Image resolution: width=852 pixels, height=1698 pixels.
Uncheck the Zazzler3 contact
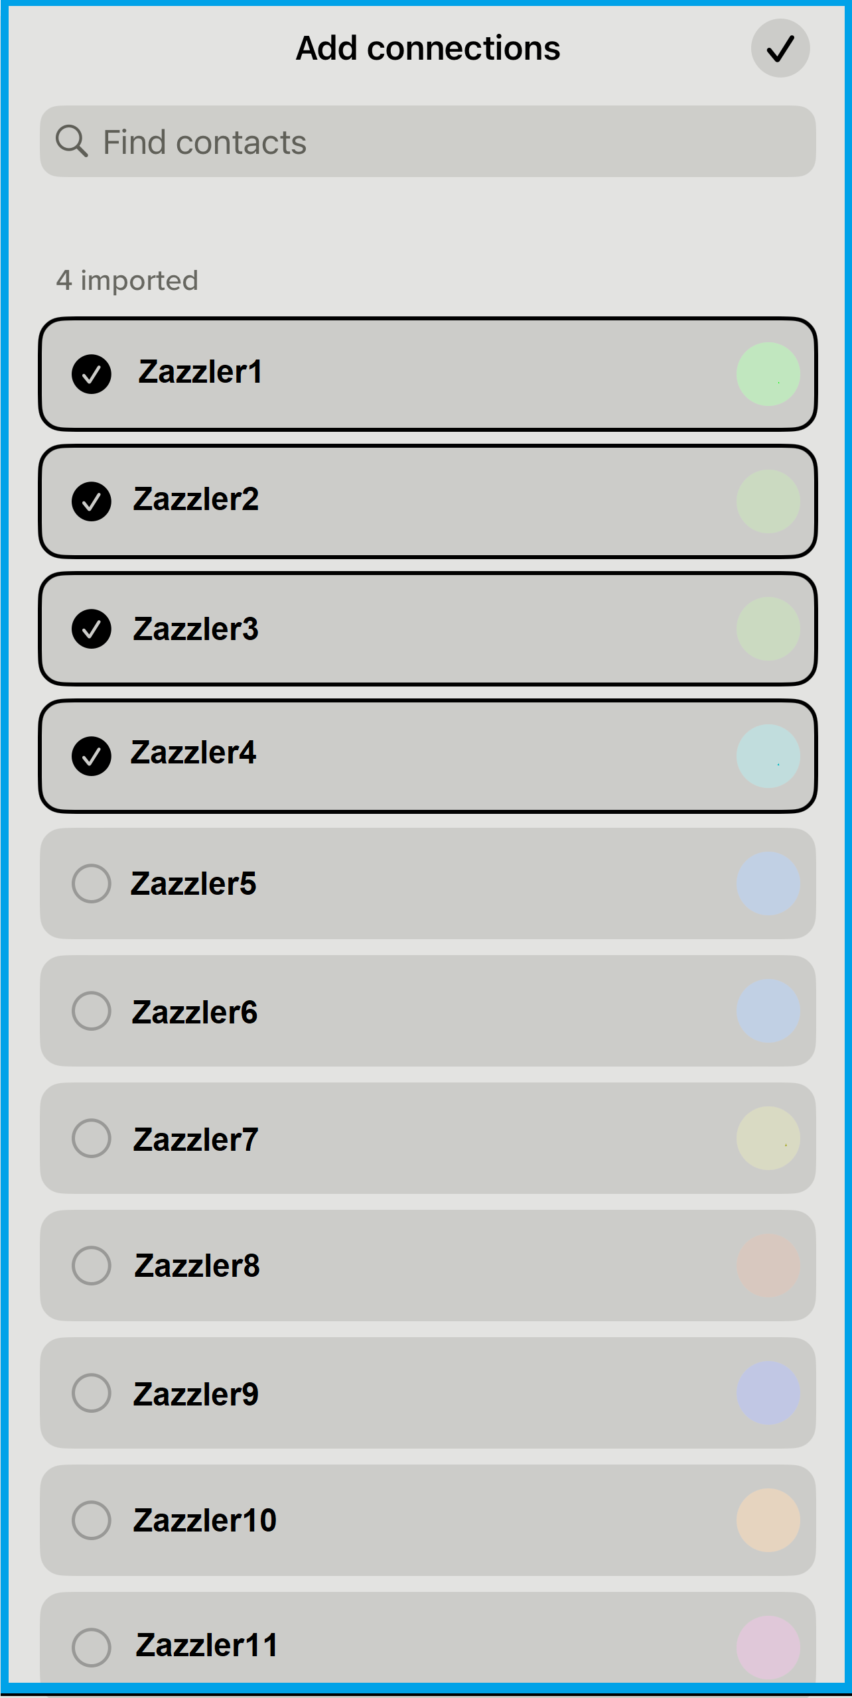coord(92,630)
